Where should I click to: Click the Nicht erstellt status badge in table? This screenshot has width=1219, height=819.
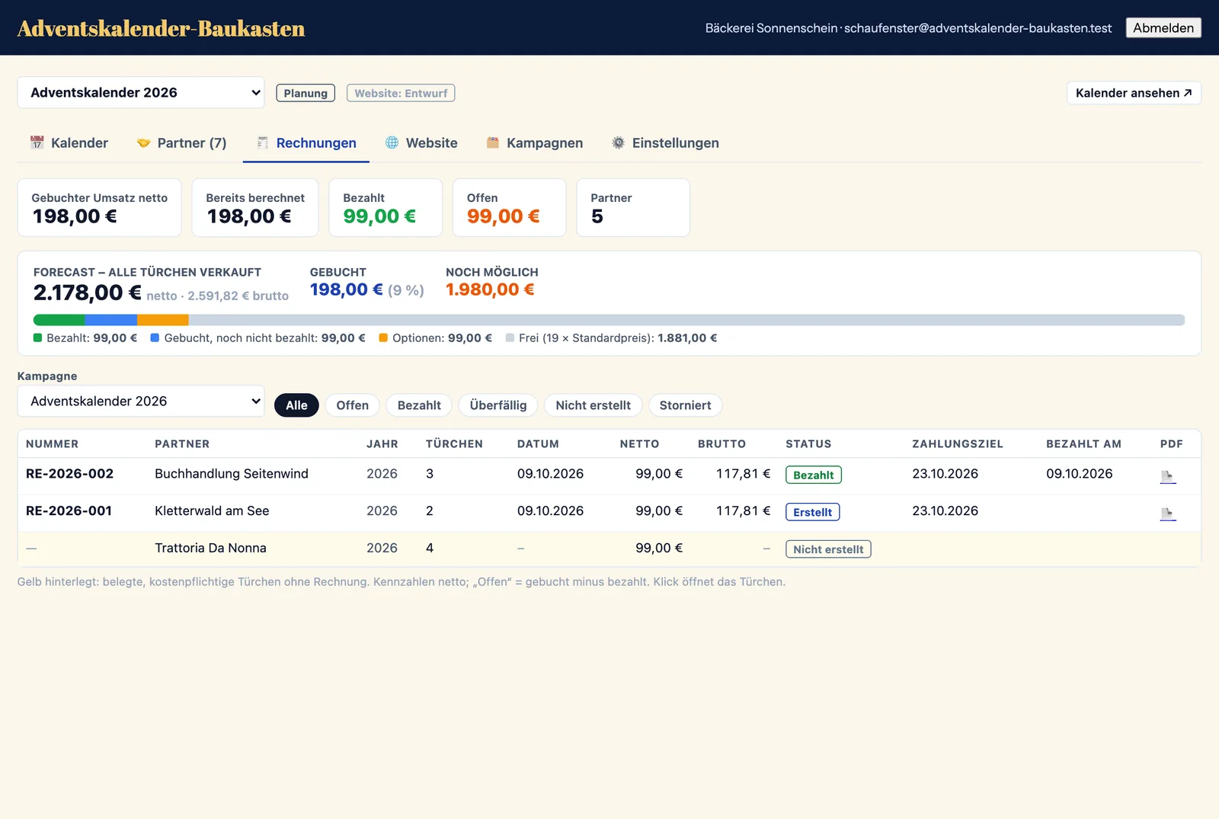(828, 549)
